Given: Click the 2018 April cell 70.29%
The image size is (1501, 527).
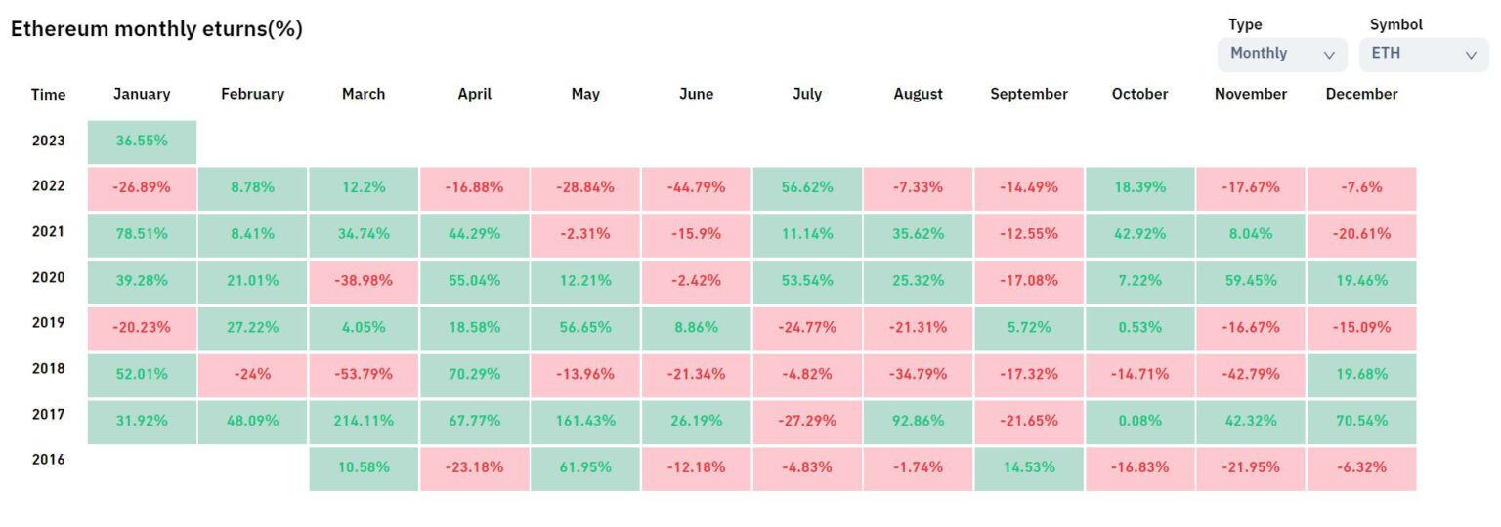Looking at the screenshot, I should pyautogui.click(x=475, y=375).
